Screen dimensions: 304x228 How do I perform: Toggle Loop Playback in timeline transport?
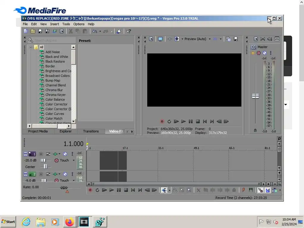[97, 190]
